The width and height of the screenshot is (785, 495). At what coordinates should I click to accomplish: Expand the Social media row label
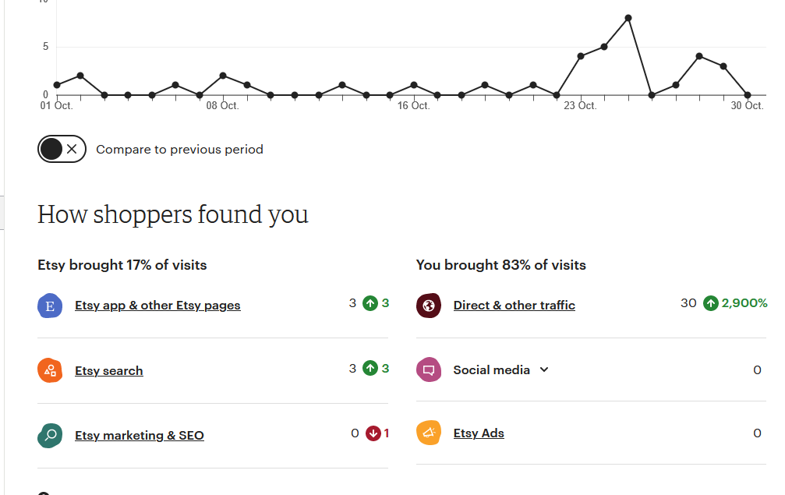pos(492,369)
